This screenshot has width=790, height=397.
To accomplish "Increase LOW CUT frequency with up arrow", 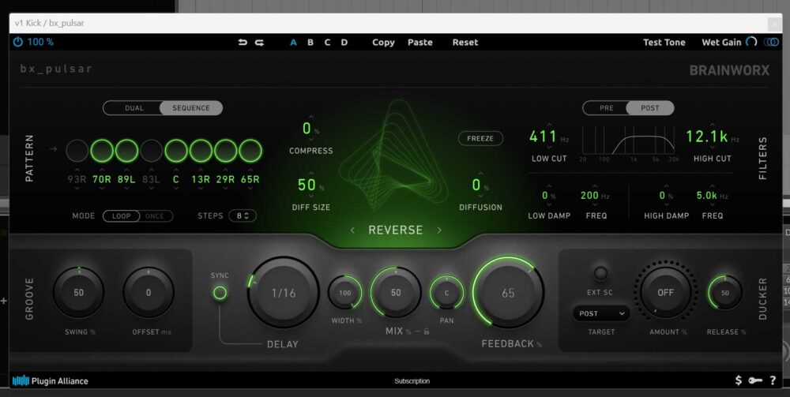I will tap(549, 125).
